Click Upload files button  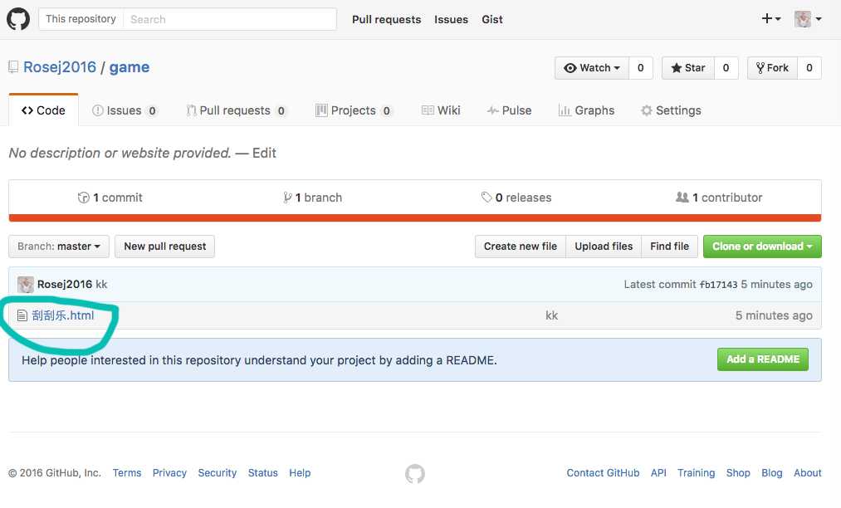604,247
